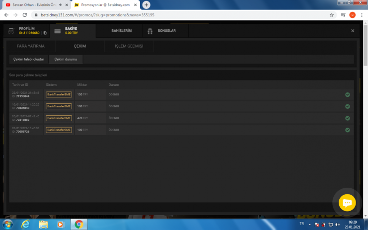Bookmark this page with the star icon
The height and width of the screenshot is (230, 368).
[x=331, y=15]
